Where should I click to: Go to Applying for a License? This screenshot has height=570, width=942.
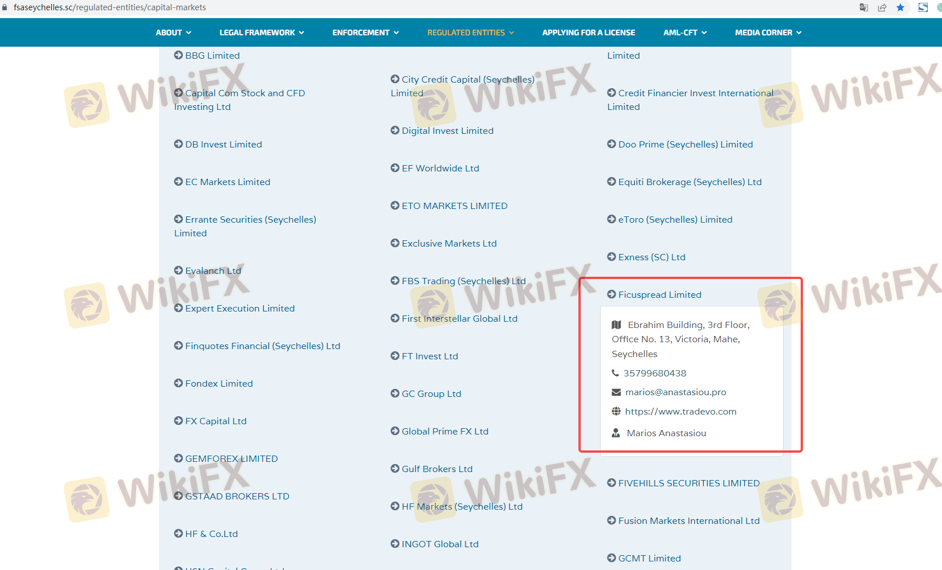(588, 32)
